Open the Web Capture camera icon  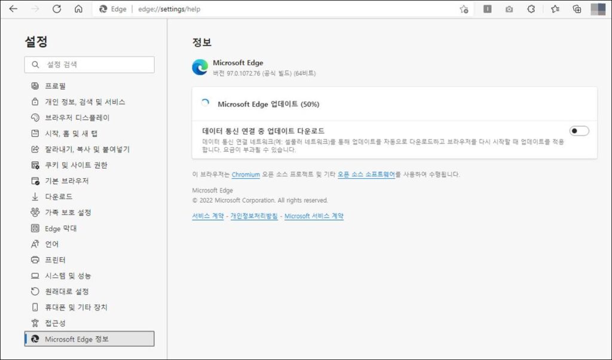[x=509, y=10]
